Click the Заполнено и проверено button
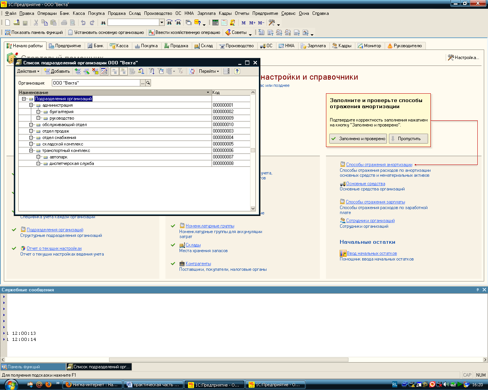This screenshot has width=488, height=390. [358, 139]
